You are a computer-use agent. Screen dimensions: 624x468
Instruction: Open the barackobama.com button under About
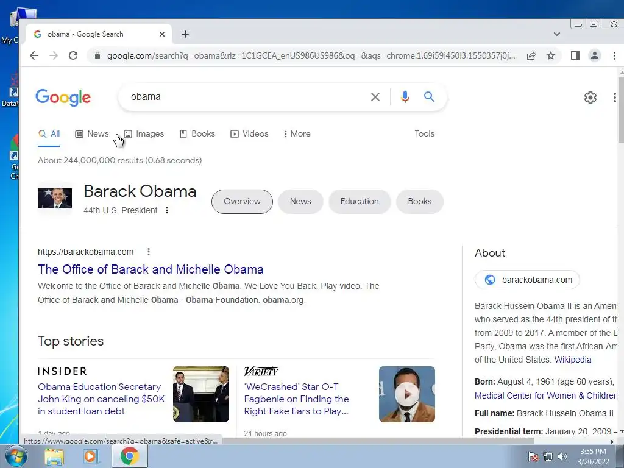(527, 280)
